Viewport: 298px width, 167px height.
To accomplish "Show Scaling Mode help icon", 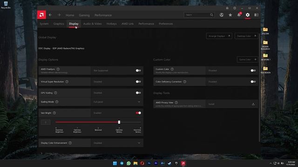I will tap(57, 102).
